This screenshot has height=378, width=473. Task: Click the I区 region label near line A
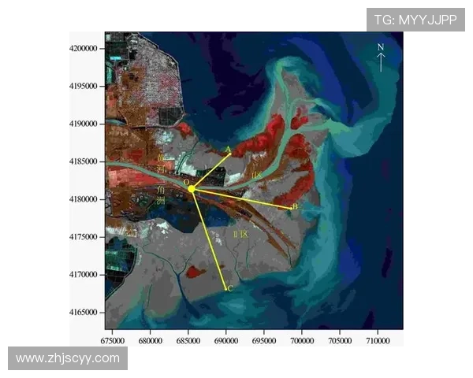tap(257, 173)
